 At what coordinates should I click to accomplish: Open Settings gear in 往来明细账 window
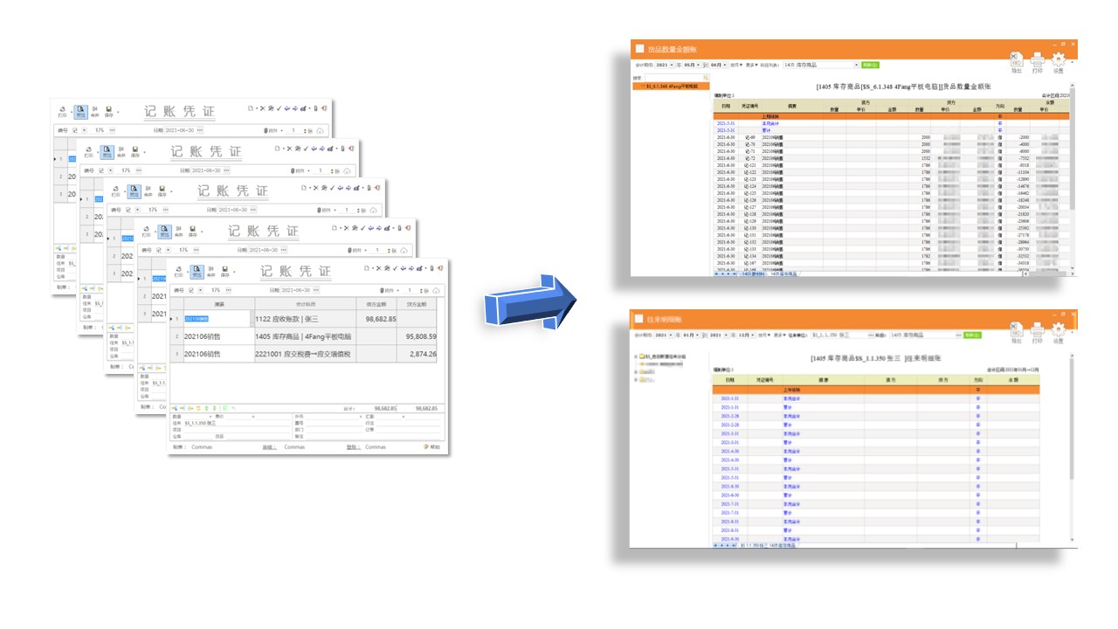[x=1058, y=330]
